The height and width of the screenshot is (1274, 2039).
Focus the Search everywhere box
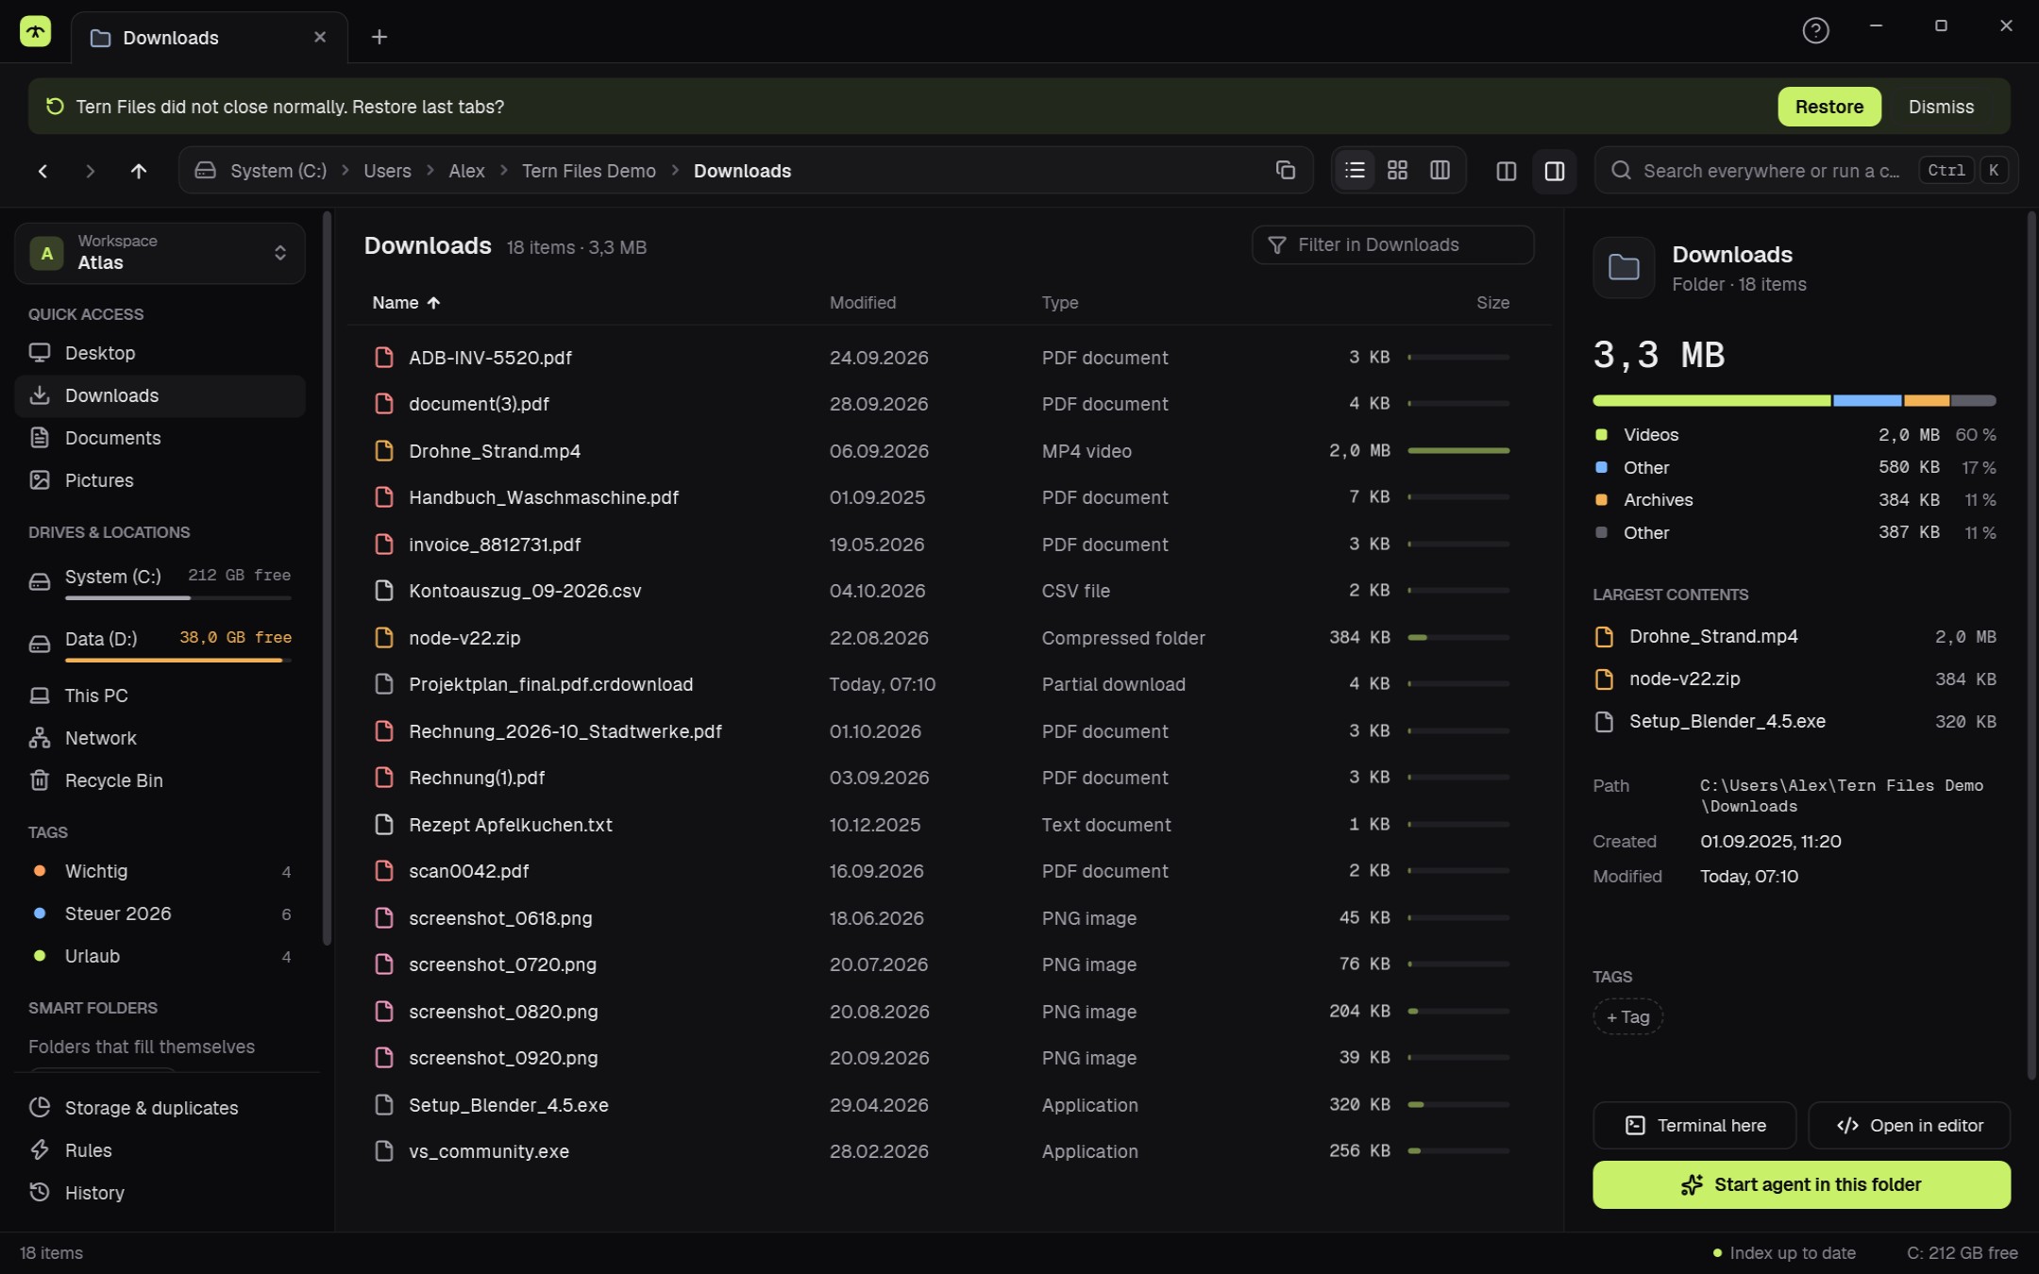pyautogui.click(x=1805, y=171)
